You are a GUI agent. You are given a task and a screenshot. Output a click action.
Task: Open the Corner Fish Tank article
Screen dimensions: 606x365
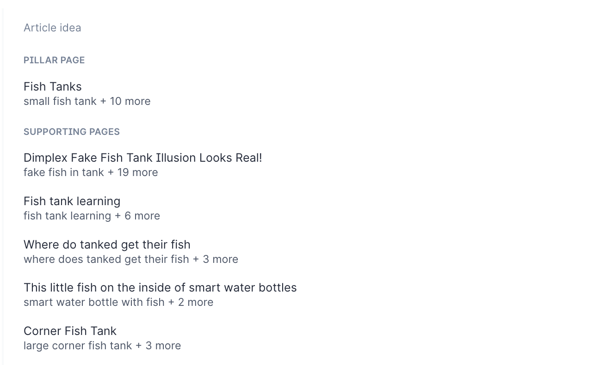coord(70,331)
